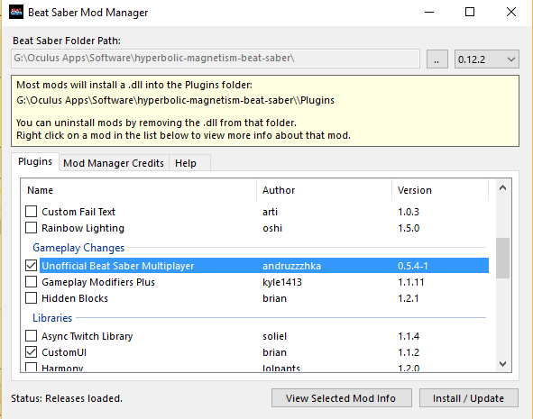
Task: Click version '1.1.4' cell
Action: [x=409, y=336]
